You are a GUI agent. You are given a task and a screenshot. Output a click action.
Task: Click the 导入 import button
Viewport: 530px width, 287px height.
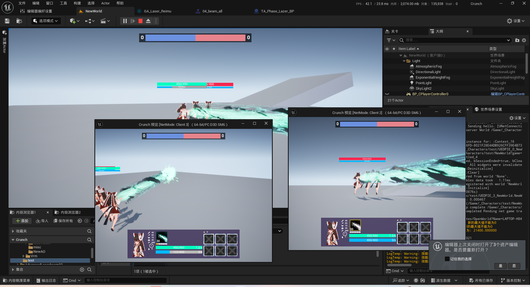pyautogui.click(x=42, y=221)
